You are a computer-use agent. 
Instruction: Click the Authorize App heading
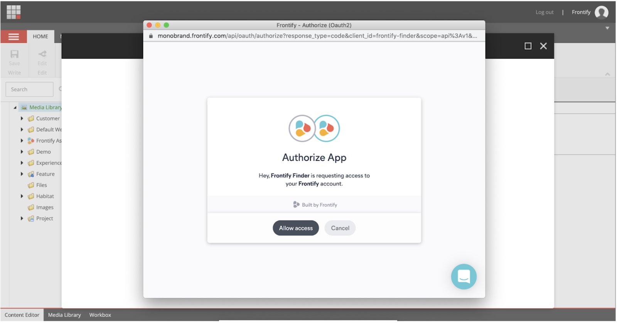(x=314, y=158)
